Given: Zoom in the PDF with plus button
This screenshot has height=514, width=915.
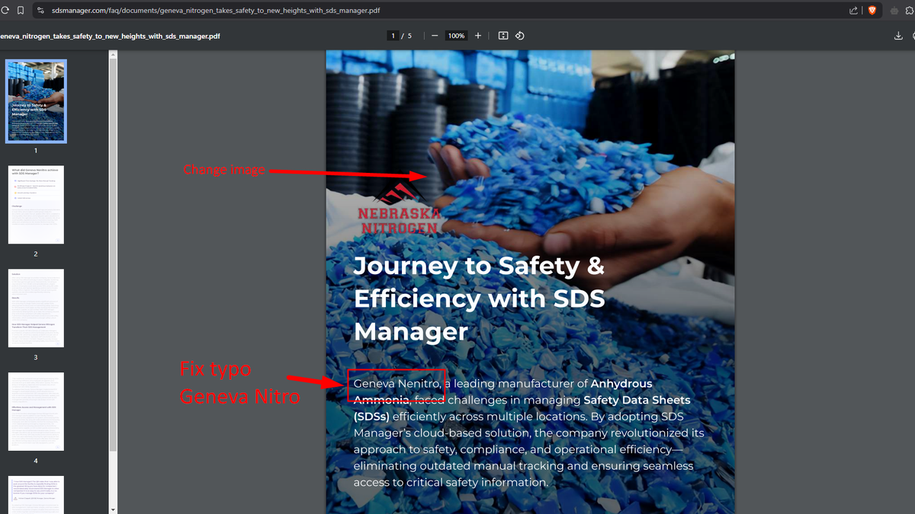Looking at the screenshot, I should click(x=478, y=36).
